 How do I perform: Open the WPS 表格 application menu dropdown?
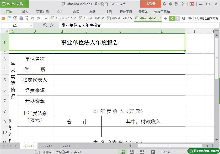pos(27,4)
